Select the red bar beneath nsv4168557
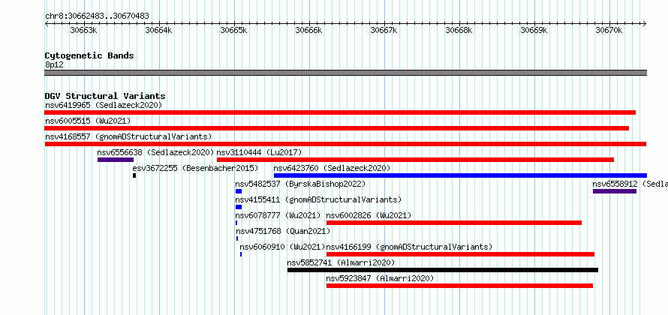668x315 pixels. coord(345,144)
